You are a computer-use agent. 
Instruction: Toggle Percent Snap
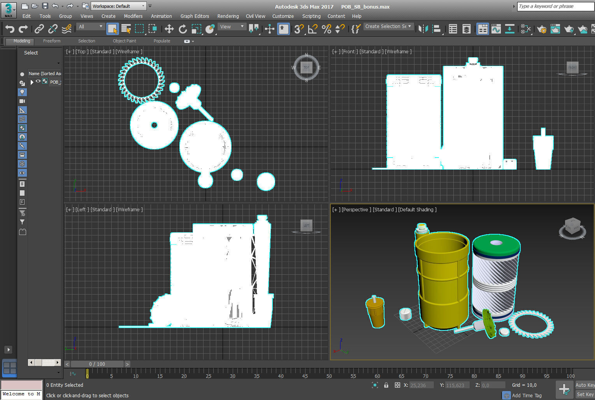click(x=326, y=29)
